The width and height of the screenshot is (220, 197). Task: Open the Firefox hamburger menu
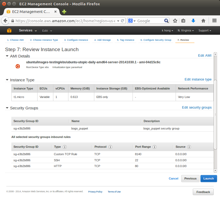(214, 21)
